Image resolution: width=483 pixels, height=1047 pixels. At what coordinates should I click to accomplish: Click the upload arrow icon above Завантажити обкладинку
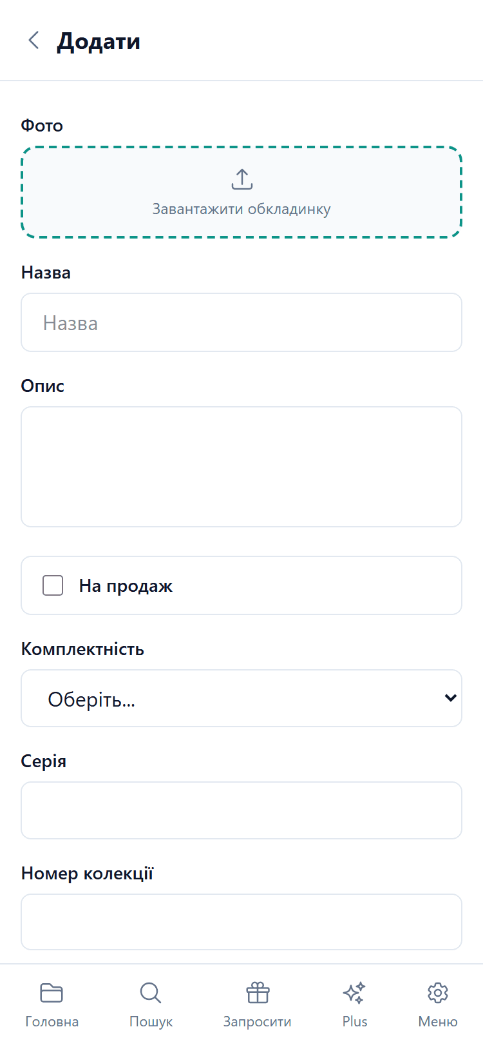pos(241,179)
